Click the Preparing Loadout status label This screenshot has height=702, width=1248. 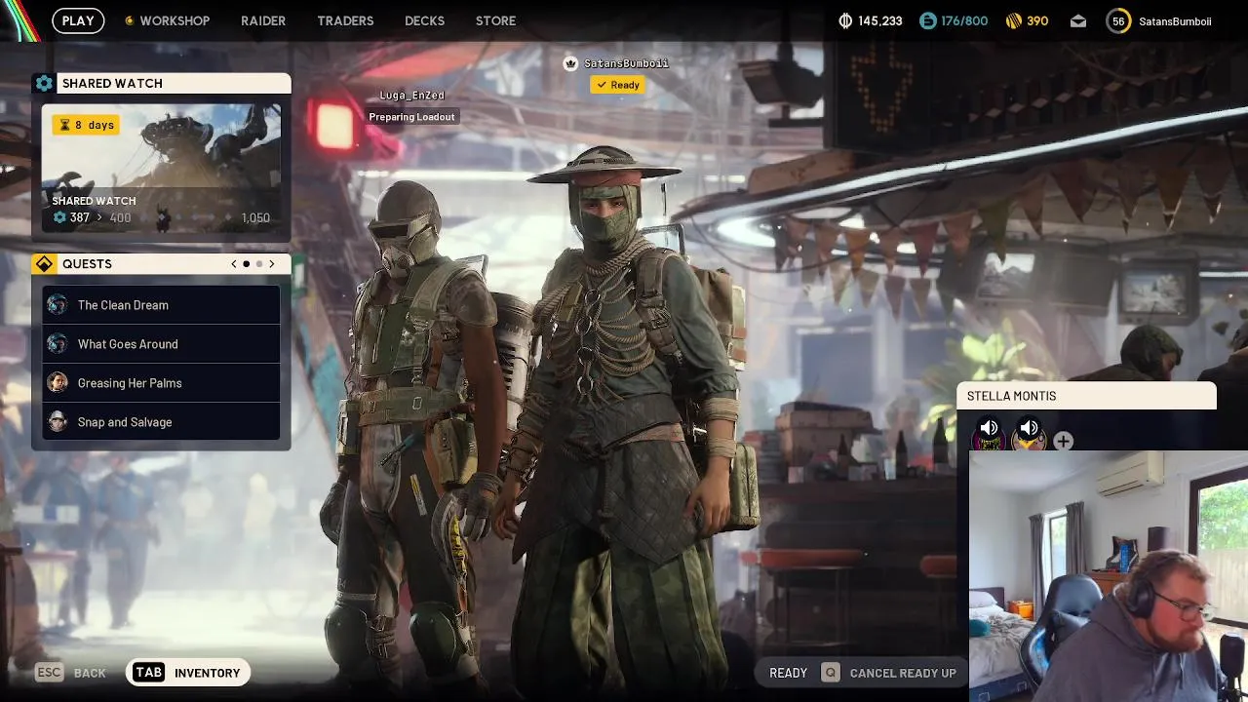coord(411,117)
